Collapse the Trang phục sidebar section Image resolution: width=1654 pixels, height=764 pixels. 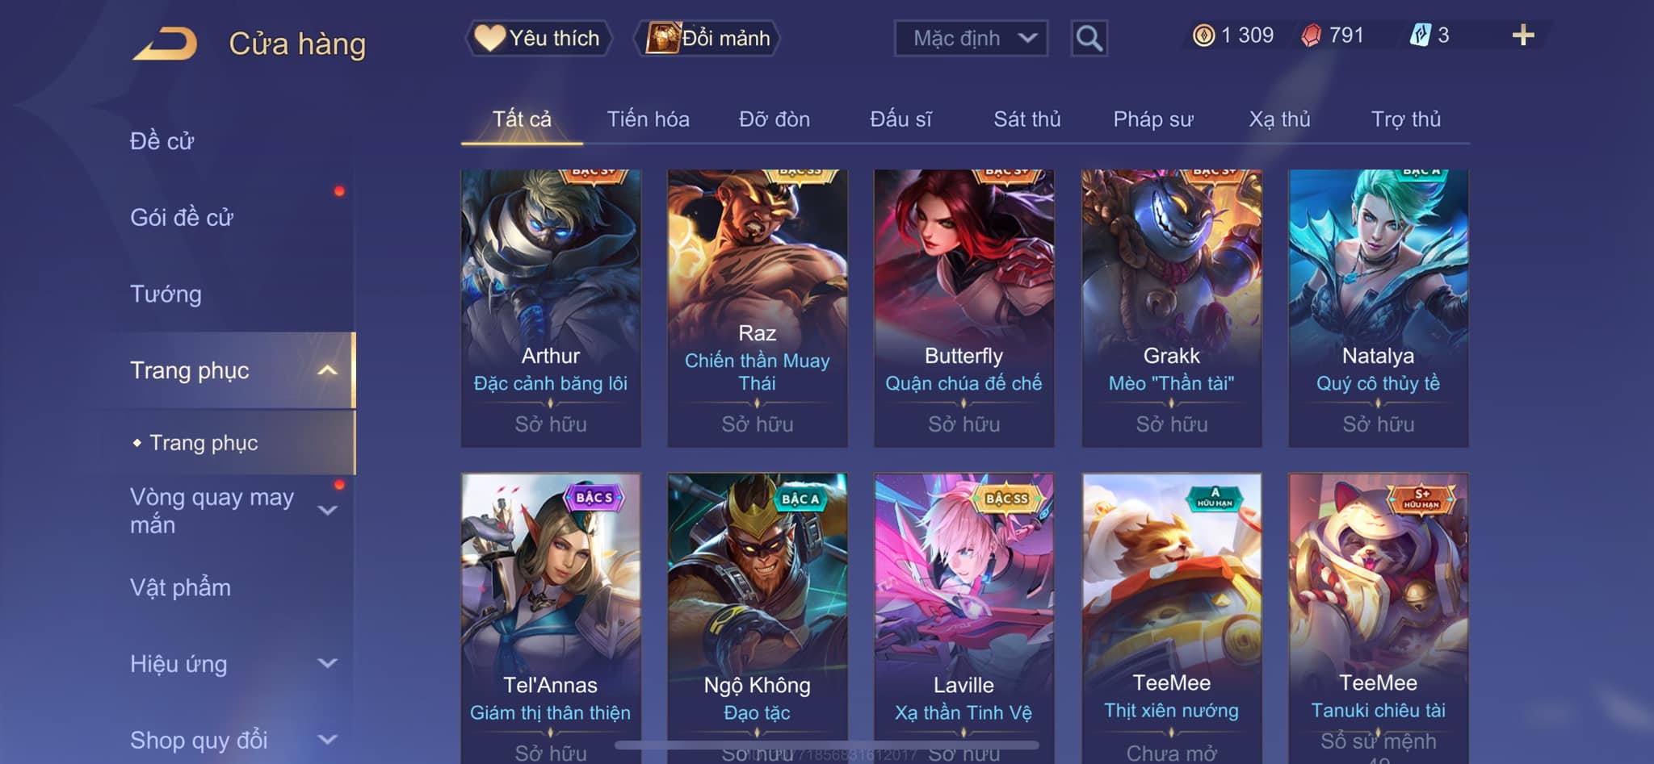click(327, 370)
